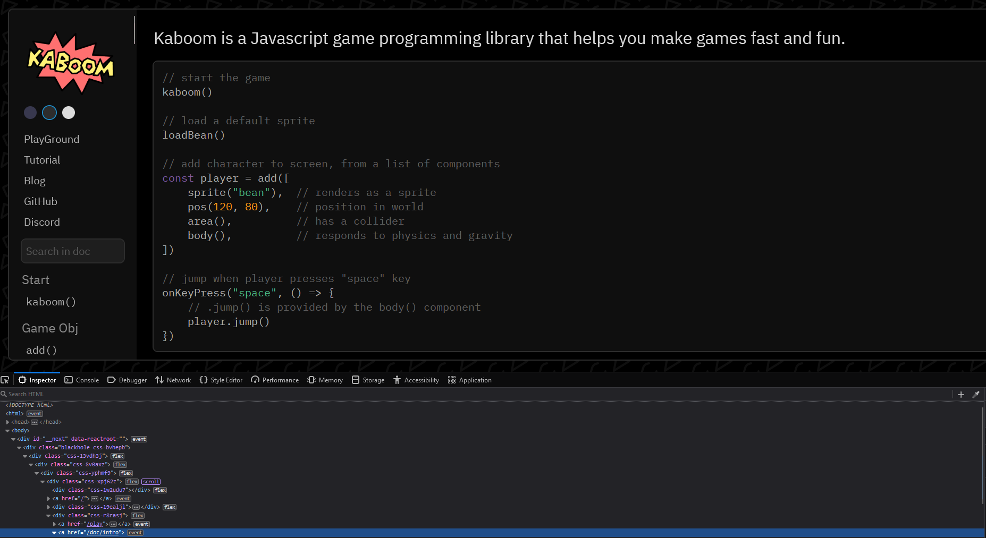986x538 pixels.
Task: Click the Kaboom logo image
Action: coord(70,63)
